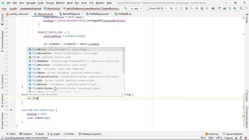The image size is (249, 140).
Task: Select fieldError completion suggestion
Action: 75,49
